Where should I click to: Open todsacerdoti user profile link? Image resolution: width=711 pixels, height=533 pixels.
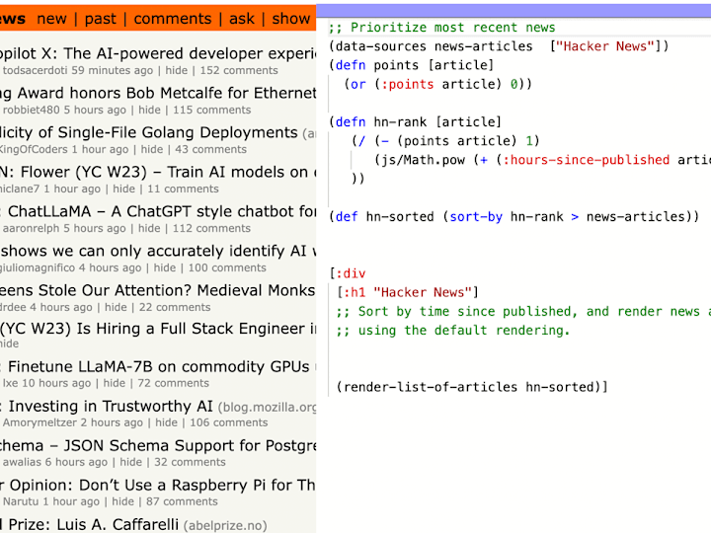click(x=35, y=70)
